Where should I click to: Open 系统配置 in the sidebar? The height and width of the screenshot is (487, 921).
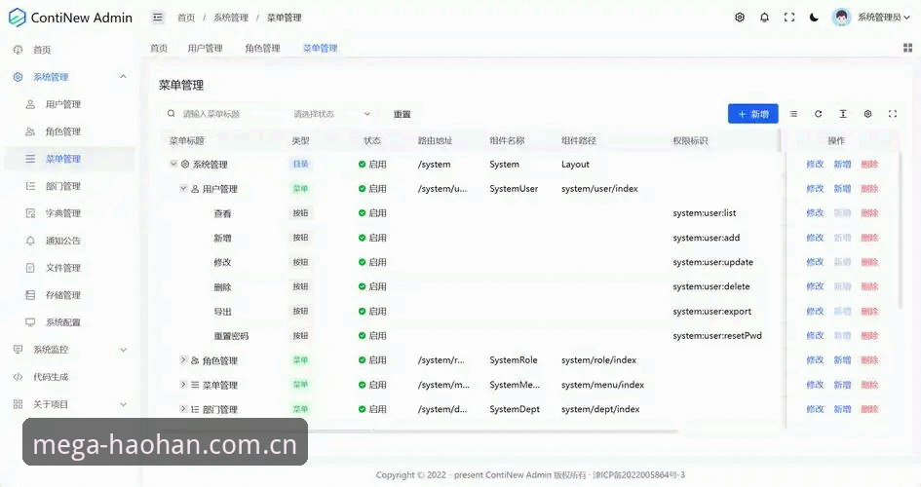pos(62,322)
